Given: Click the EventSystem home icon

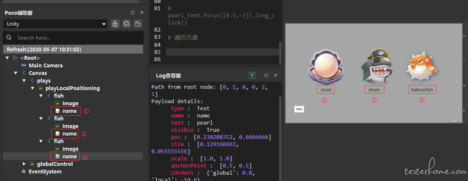Looking at the screenshot, I should point(24,171).
